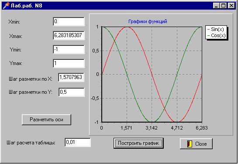Viewport: 238px width, 164px height.
Task: Click the Y axis label -0,5
Action: (x=95, y=99)
